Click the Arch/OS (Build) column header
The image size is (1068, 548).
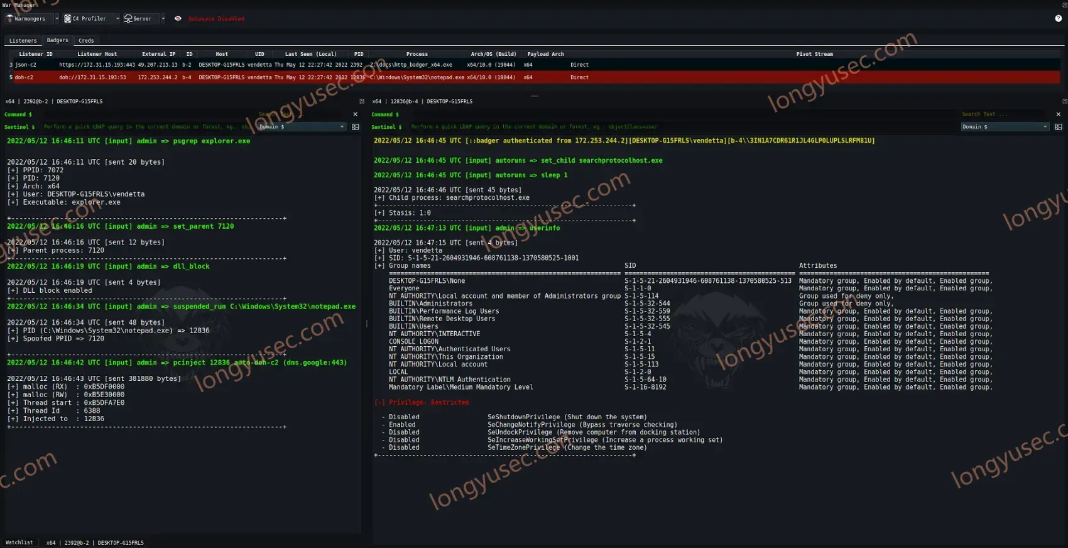pos(493,54)
